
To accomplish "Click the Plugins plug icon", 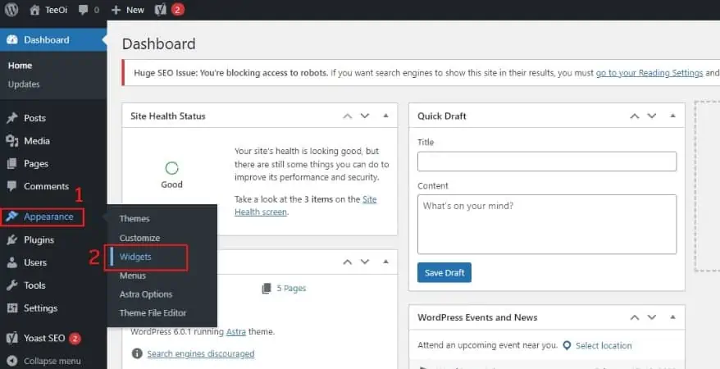I will pyautogui.click(x=12, y=239).
